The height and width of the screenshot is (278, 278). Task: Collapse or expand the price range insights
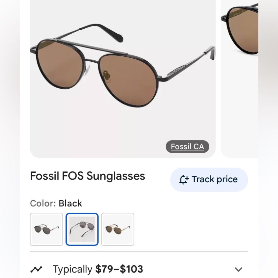click(x=238, y=269)
